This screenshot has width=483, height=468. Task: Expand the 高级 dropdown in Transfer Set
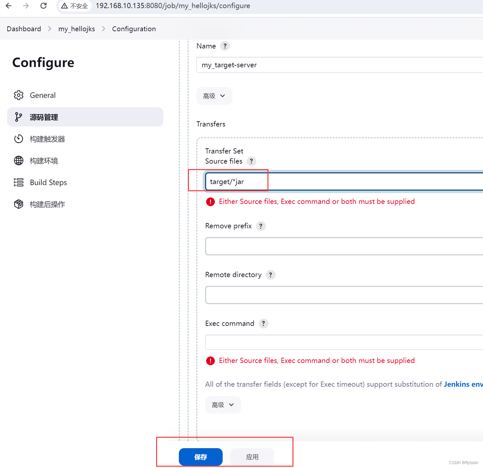coord(223,405)
